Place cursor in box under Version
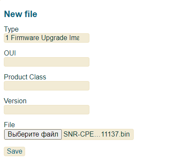 46,110
